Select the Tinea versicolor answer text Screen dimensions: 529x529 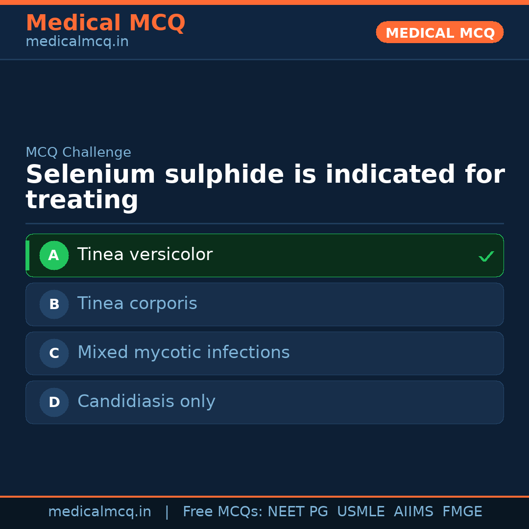pyautogui.click(x=144, y=255)
